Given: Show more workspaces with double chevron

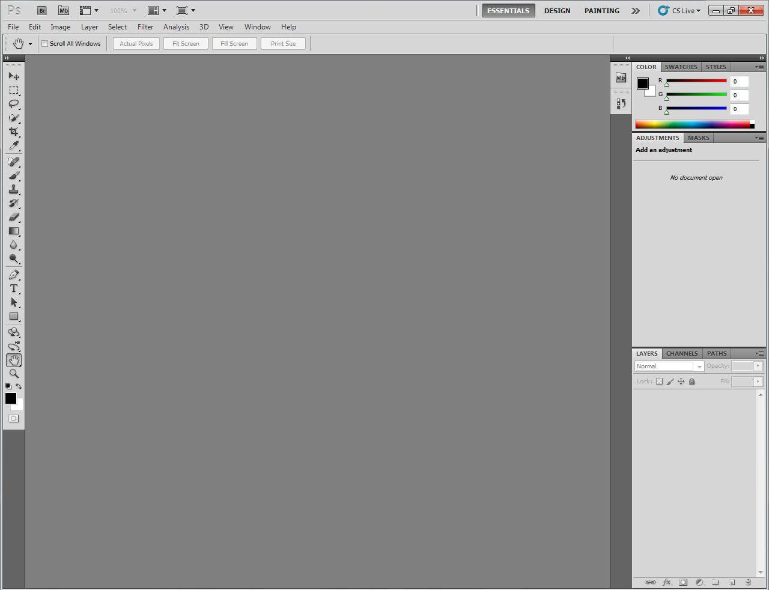Looking at the screenshot, I should click(x=636, y=11).
